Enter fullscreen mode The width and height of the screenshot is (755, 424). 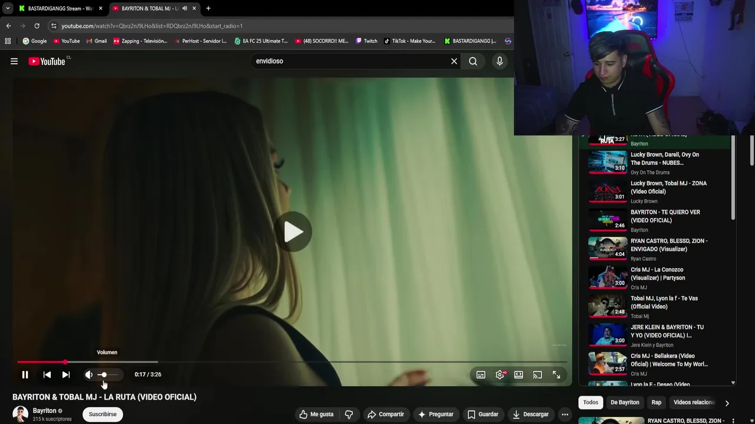556,375
